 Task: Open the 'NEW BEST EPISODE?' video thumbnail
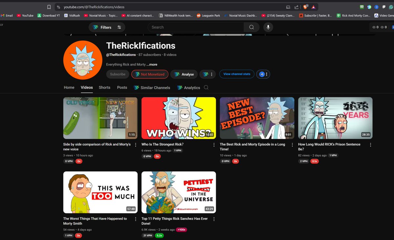click(x=257, y=118)
